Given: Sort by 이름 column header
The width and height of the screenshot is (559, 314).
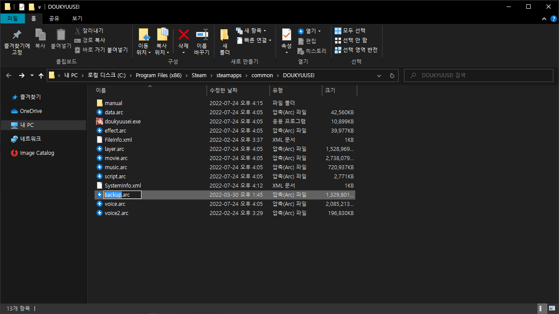Looking at the screenshot, I should coord(150,90).
